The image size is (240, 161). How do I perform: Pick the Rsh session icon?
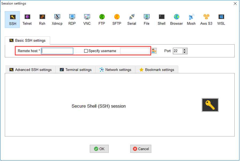[x=42, y=19]
